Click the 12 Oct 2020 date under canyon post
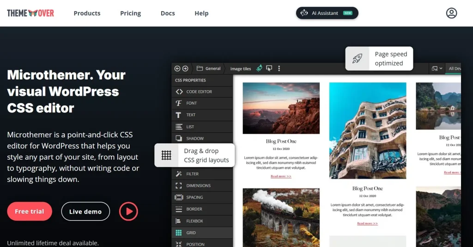 pyautogui.click(x=281, y=149)
